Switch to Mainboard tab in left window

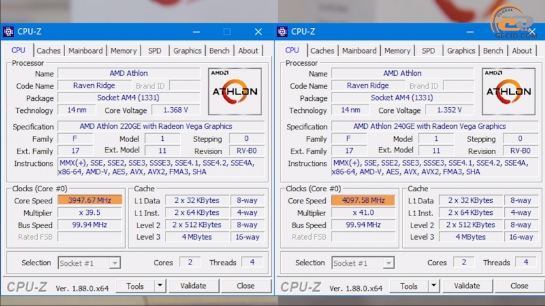pyautogui.click(x=86, y=50)
